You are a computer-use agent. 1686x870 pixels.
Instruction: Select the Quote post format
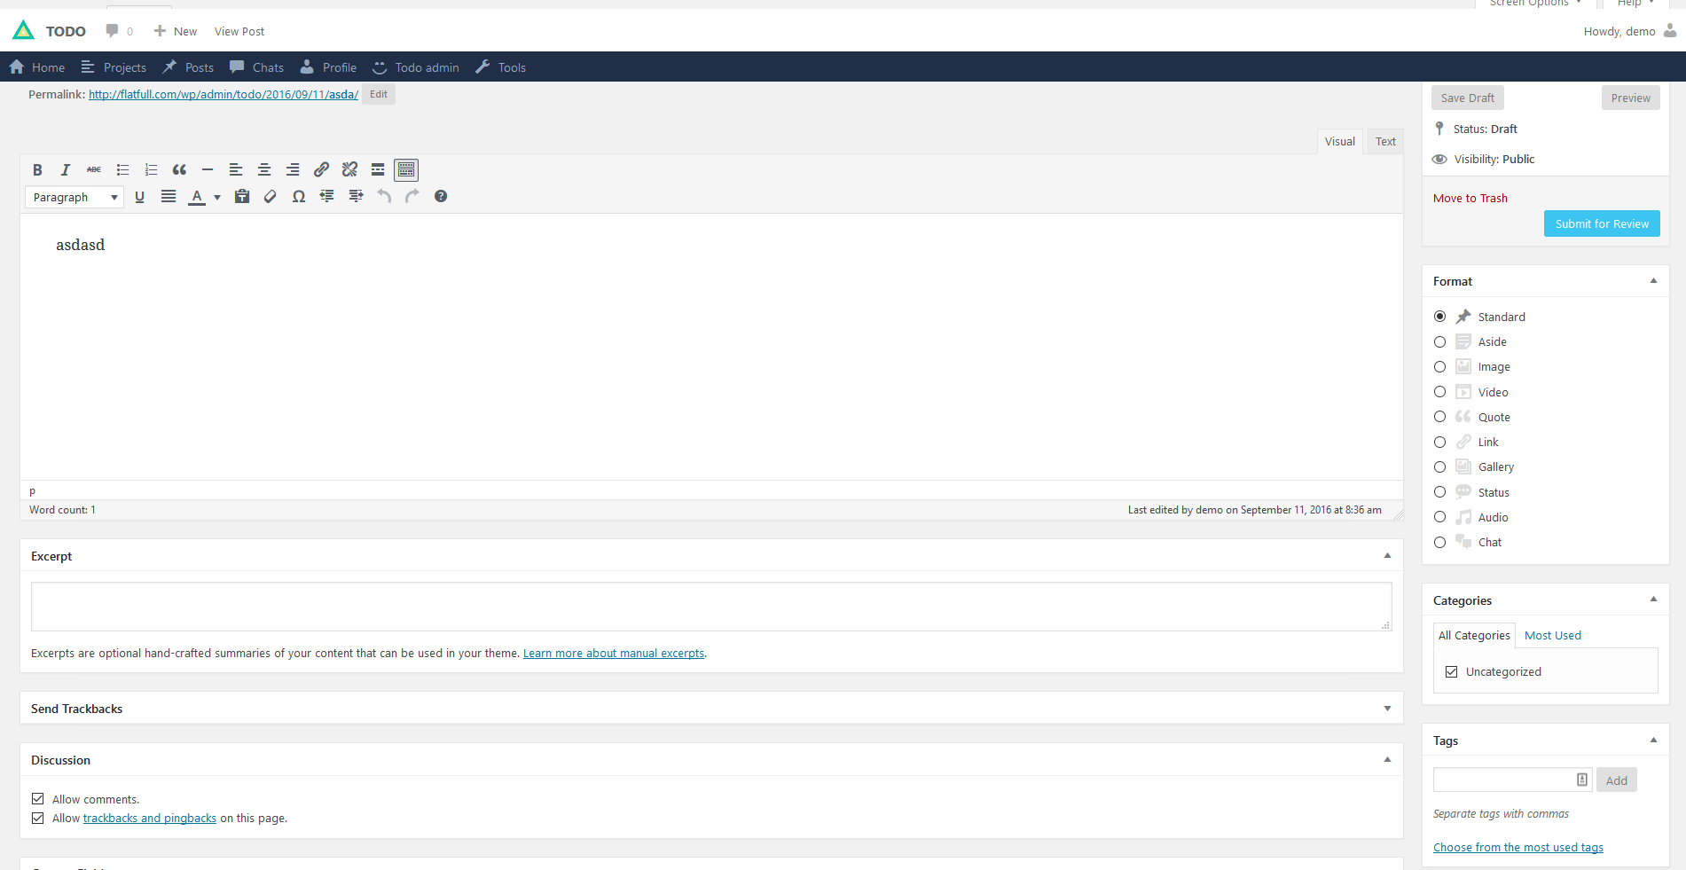[1439, 417]
